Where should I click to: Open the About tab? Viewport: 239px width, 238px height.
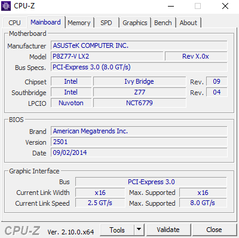(x=188, y=23)
